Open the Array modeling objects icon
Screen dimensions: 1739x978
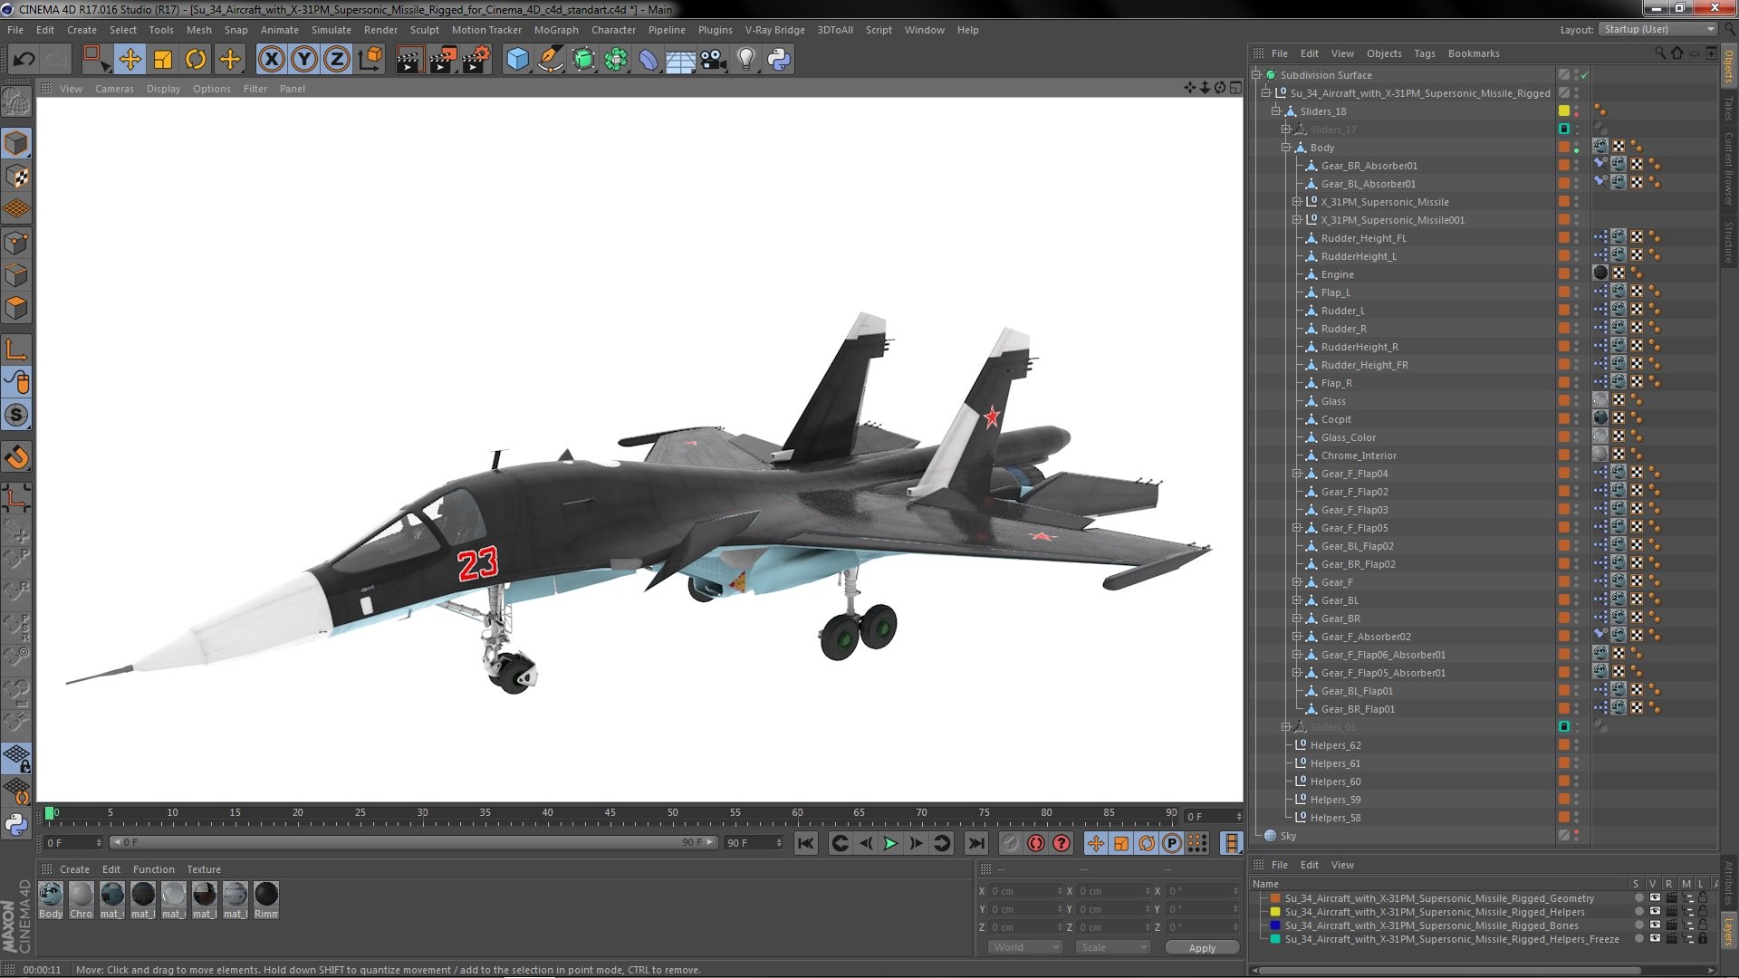point(616,60)
